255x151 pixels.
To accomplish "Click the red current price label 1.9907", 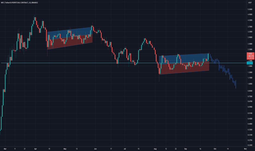I will pyautogui.click(x=251, y=54).
